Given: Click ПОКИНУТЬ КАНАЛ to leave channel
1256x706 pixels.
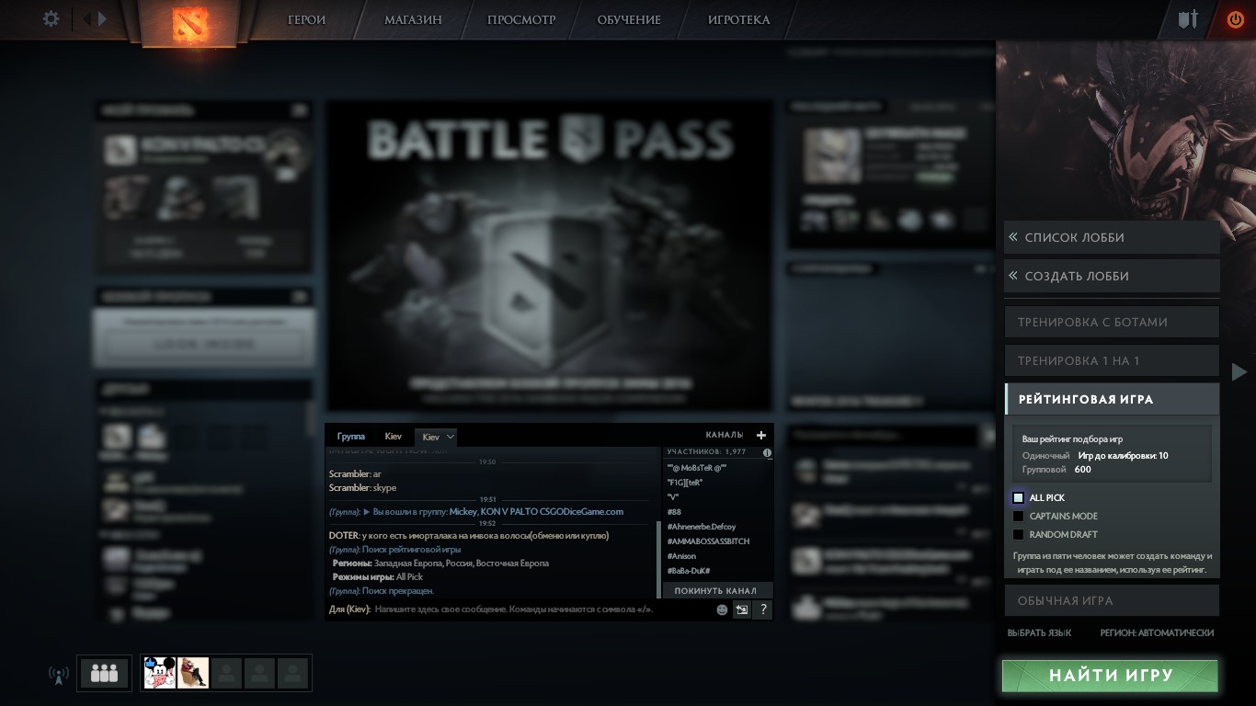Looking at the screenshot, I should click(x=717, y=590).
